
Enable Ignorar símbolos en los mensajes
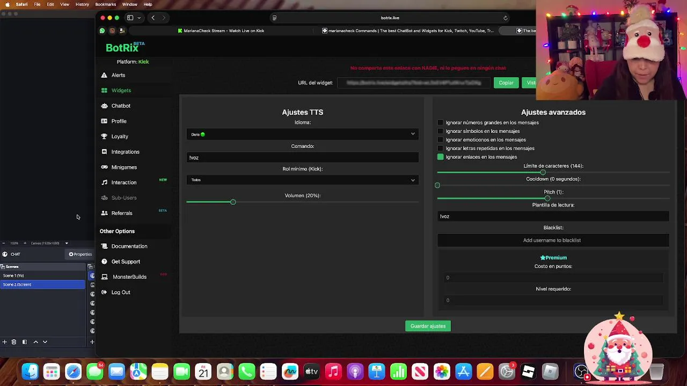click(441, 131)
